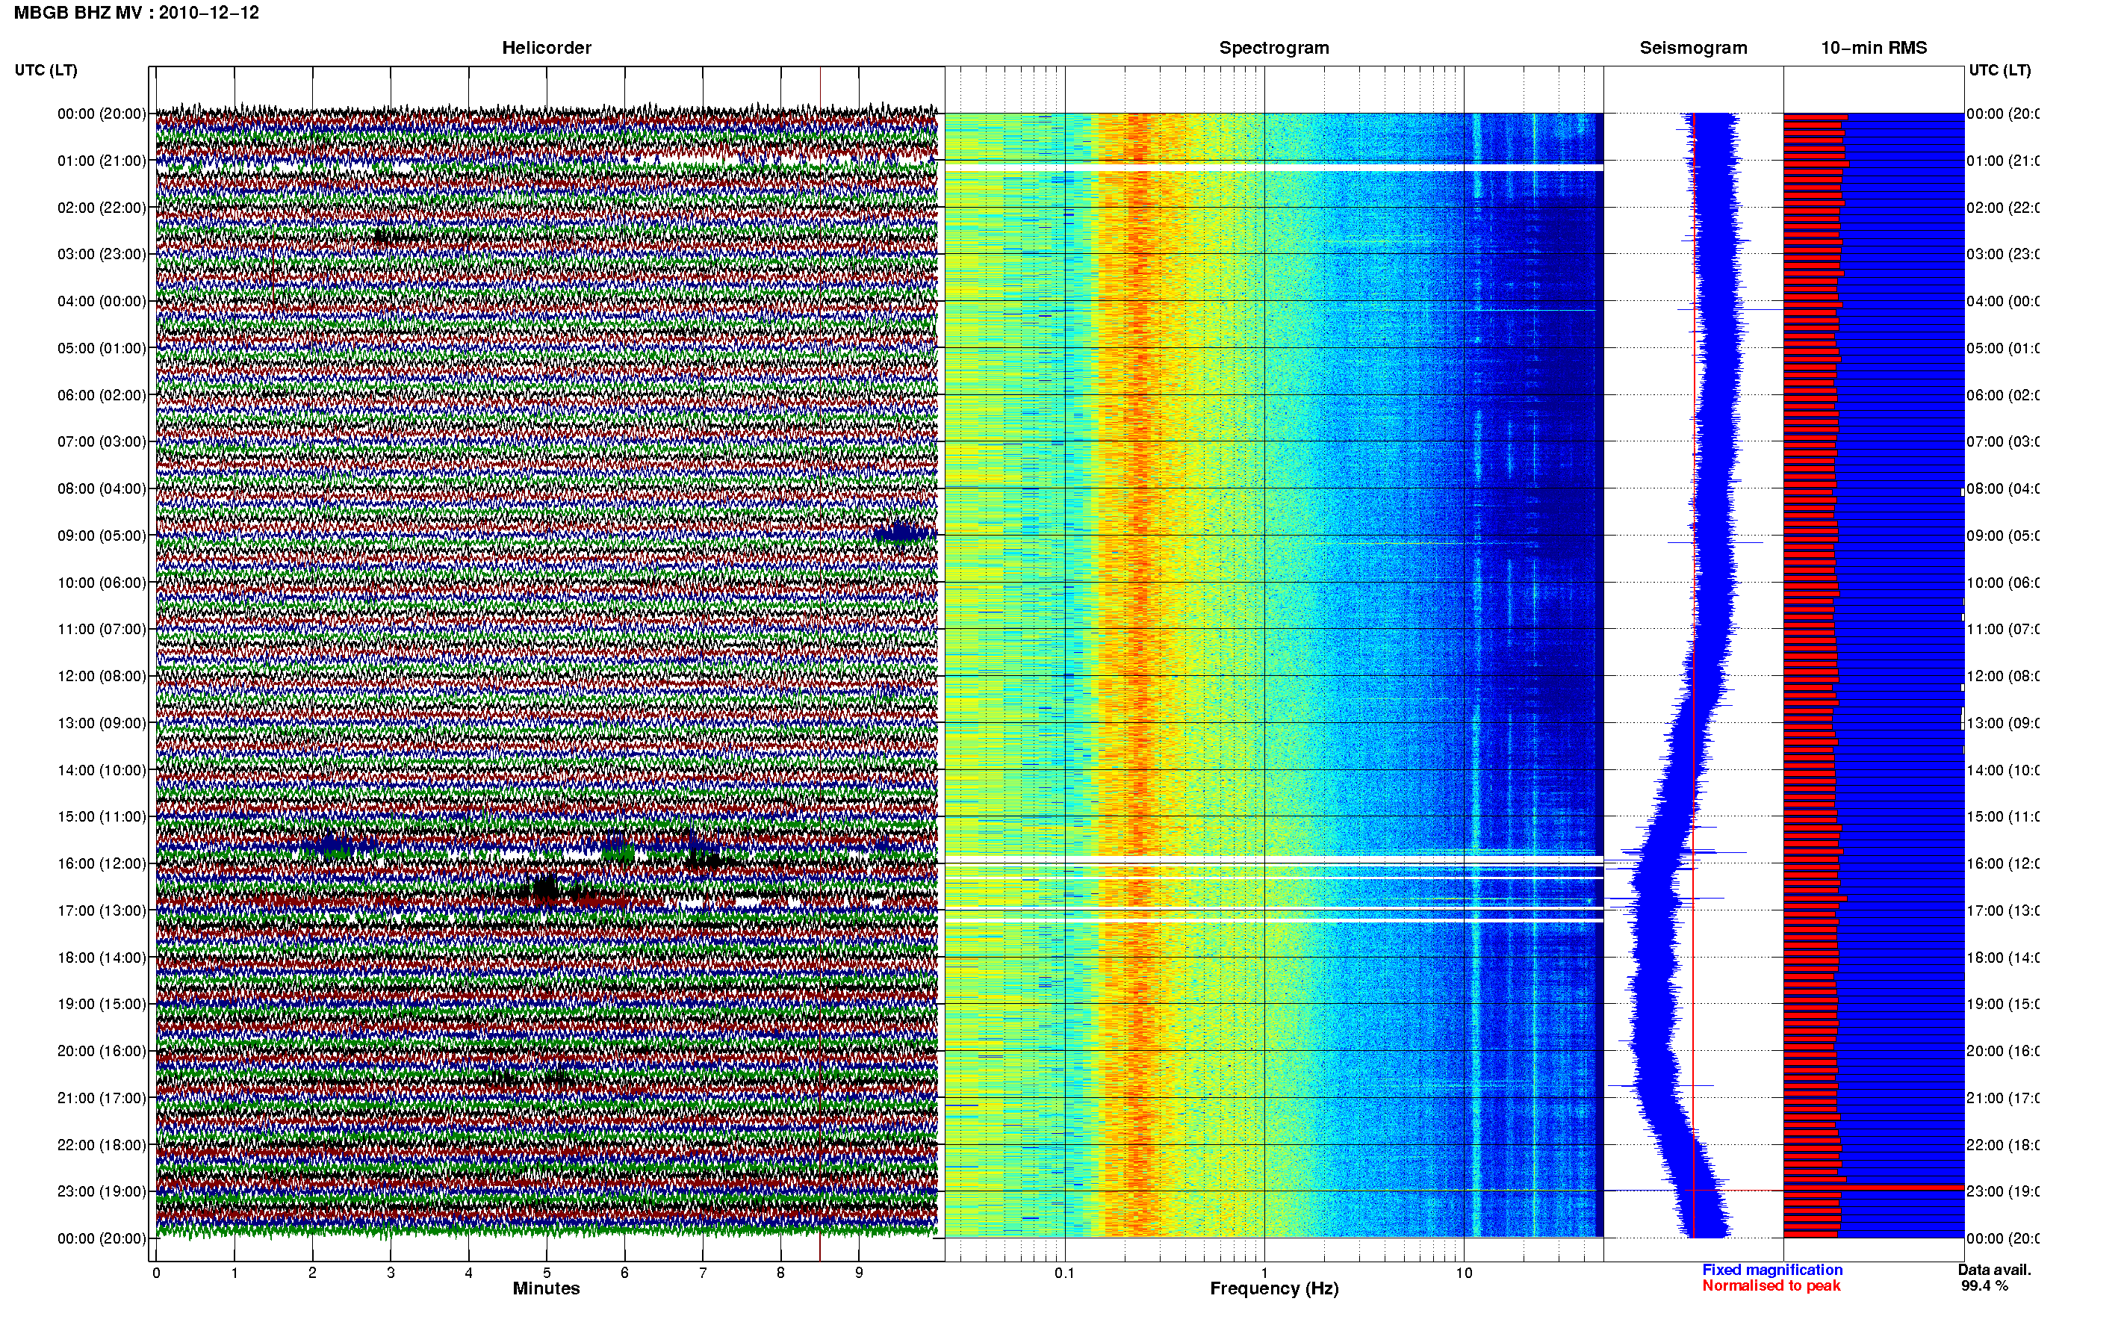Click the top '00:00 (20:00)' label on the left axis
The image size is (2124, 1328).
coord(102,114)
